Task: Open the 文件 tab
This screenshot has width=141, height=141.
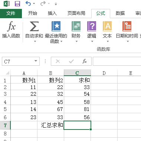Action: coord(11,13)
